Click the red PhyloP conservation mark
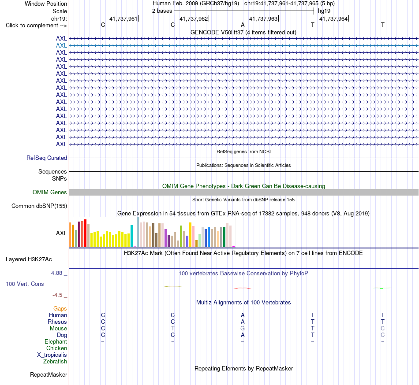This screenshot has width=419, height=385. point(243,288)
